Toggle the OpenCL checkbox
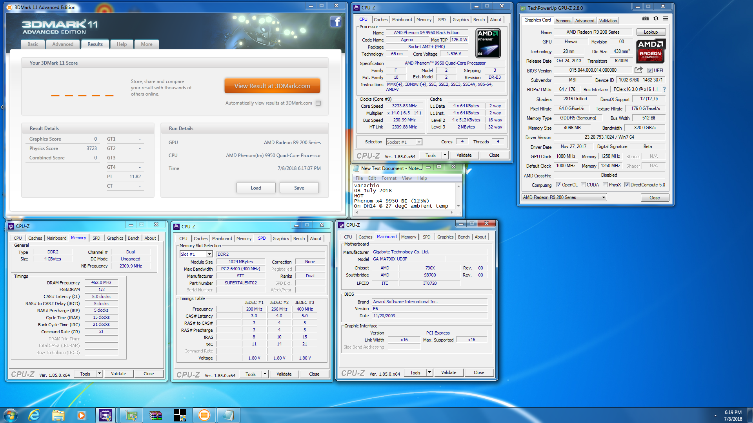Image resolution: width=753 pixels, height=423 pixels. tap(558, 185)
